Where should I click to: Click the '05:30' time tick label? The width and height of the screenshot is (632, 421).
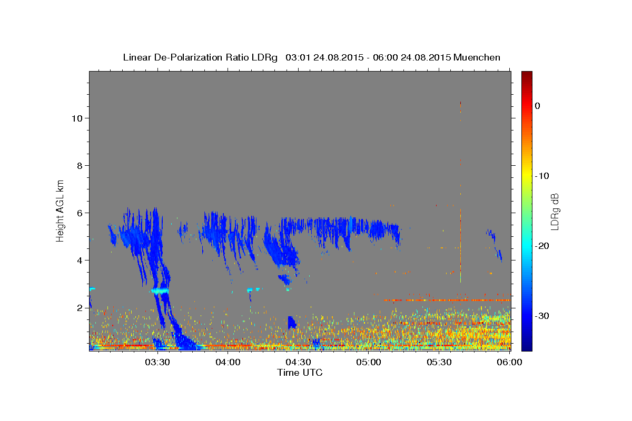click(x=439, y=363)
